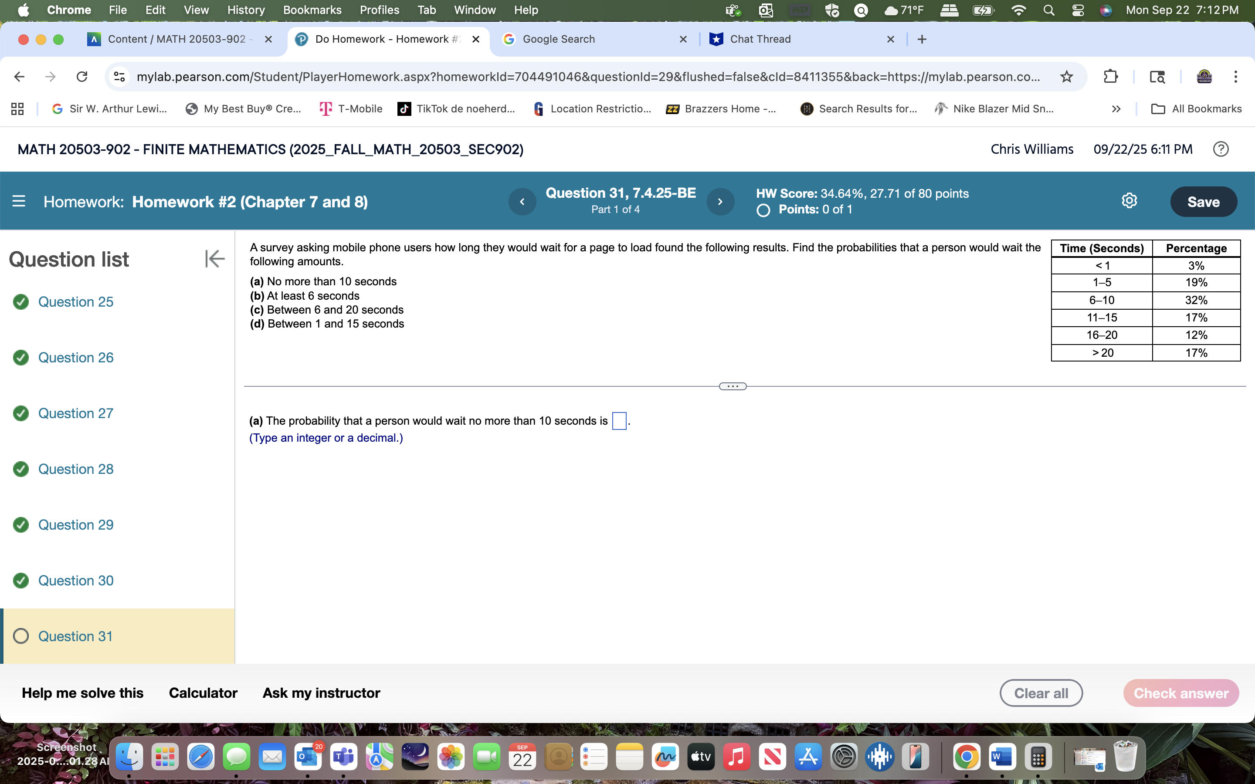The image size is (1255, 784).
Task: Bookmark this page via the star icon
Action: [1067, 76]
